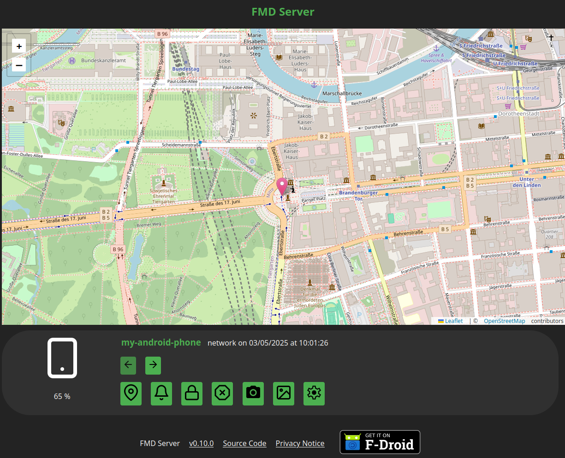Open the v0.10.0 version link
Image resolution: width=565 pixels, height=458 pixels.
pyautogui.click(x=202, y=443)
